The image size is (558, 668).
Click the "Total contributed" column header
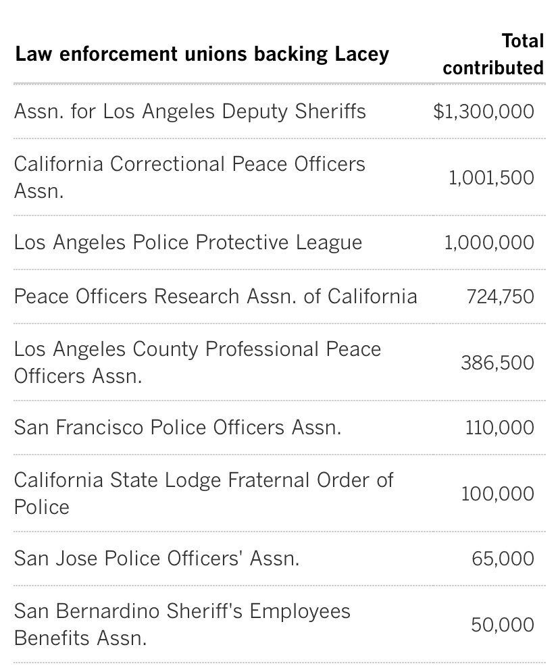tap(493, 55)
